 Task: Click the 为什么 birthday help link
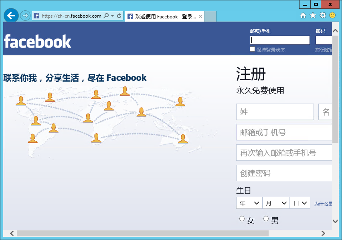point(323,204)
